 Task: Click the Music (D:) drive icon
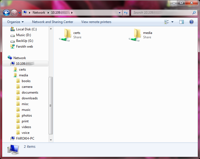click(13, 36)
